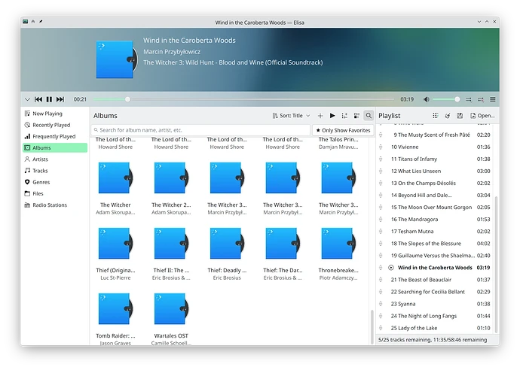The height and width of the screenshot is (370, 520).
Task: Click the pin window icon in titlebar
Action: [41, 22]
